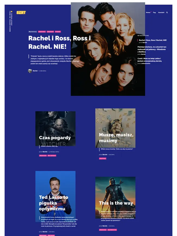177x236 pixels.
Task: Select the zmyślone tag above Rachel headline
Action: (50, 32)
